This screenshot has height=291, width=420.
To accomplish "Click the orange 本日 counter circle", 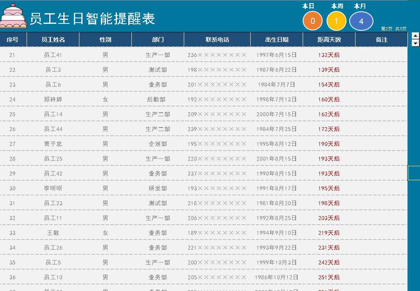I will point(312,21).
